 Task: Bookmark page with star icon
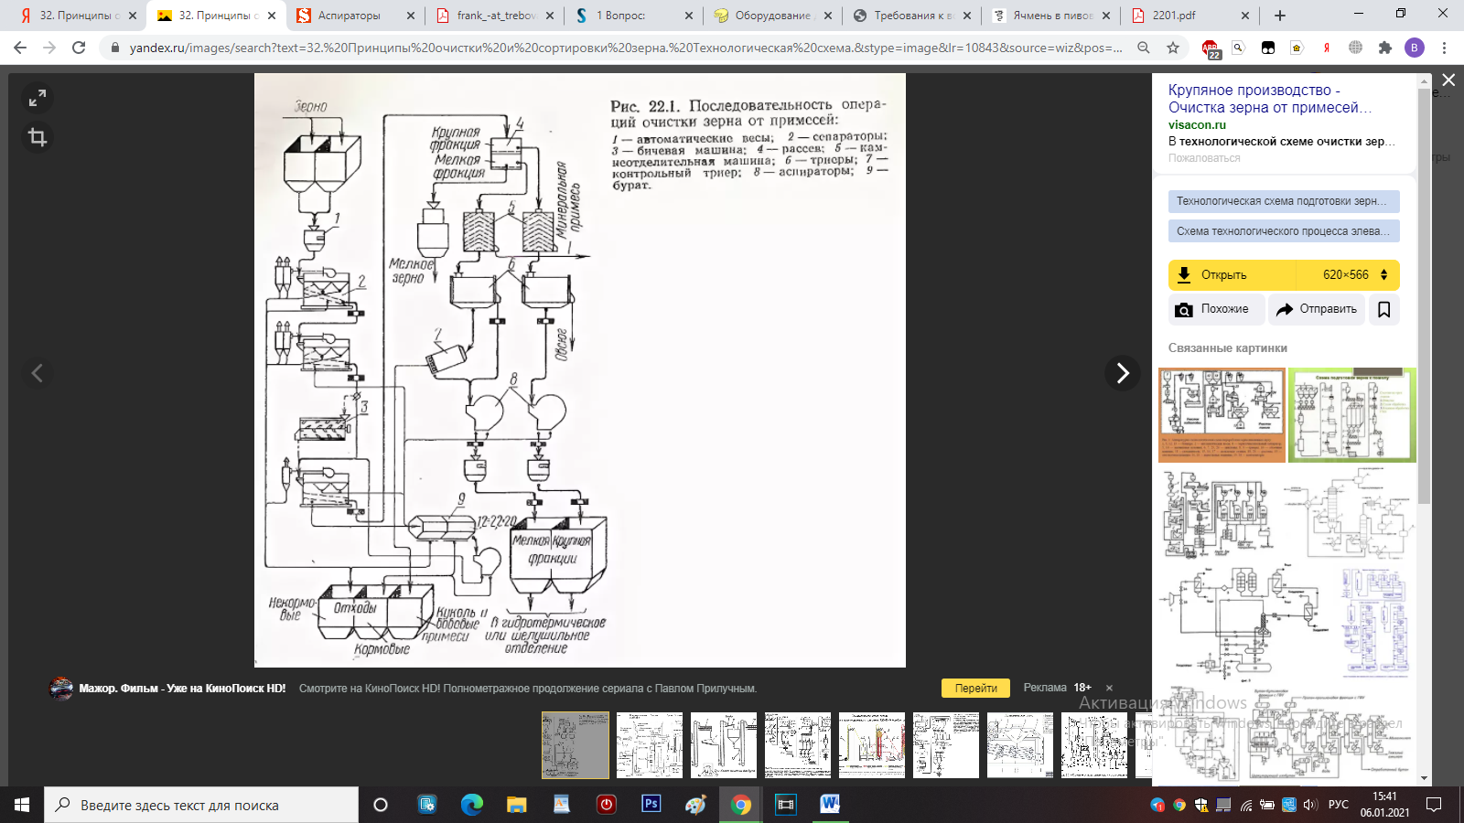point(1173,48)
